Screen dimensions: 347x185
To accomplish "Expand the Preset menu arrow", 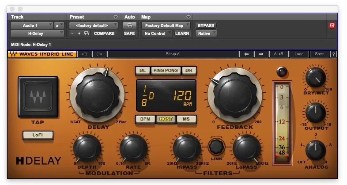I will (x=116, y=17).
